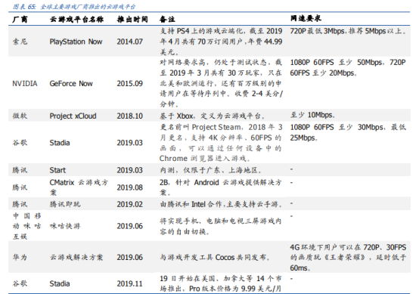The image size is (419, 294).
Task: Click the figure title '图表 65' caption
Action: click(x=74, y=7)
